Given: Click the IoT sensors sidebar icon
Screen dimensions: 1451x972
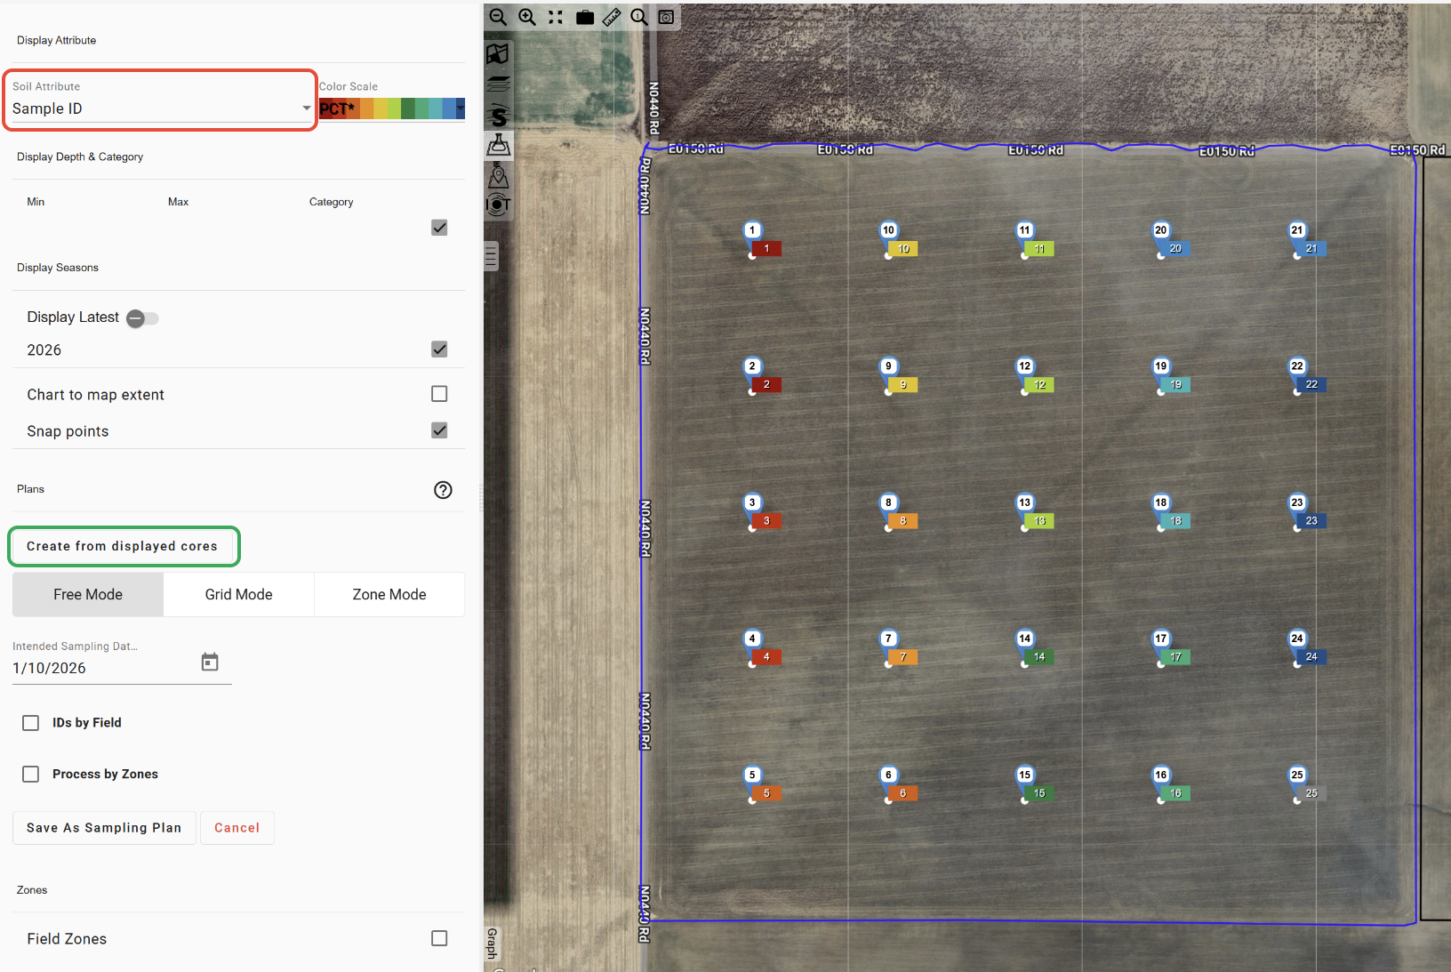Looking at the screenshot, I should pos(498,205).
